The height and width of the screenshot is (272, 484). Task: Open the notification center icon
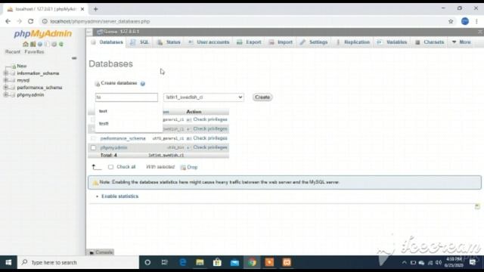tap(473, 262)
